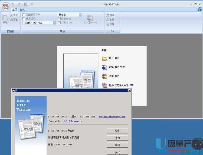Click the 搜索 binoculars icon
The height and width of the screenshot is (155, 203).
coord(107,15)
